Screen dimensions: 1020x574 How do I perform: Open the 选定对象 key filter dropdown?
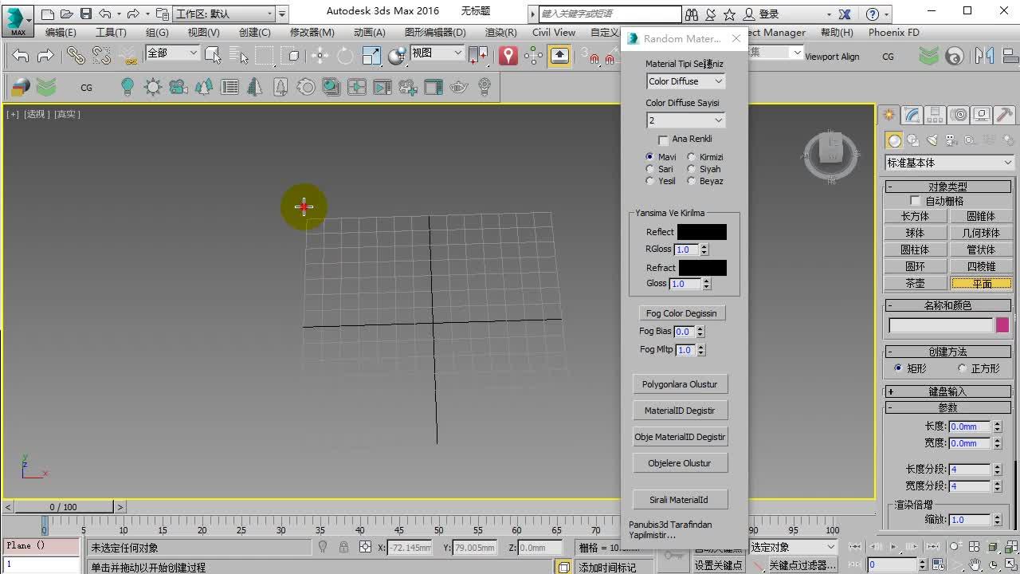point(794,547)
